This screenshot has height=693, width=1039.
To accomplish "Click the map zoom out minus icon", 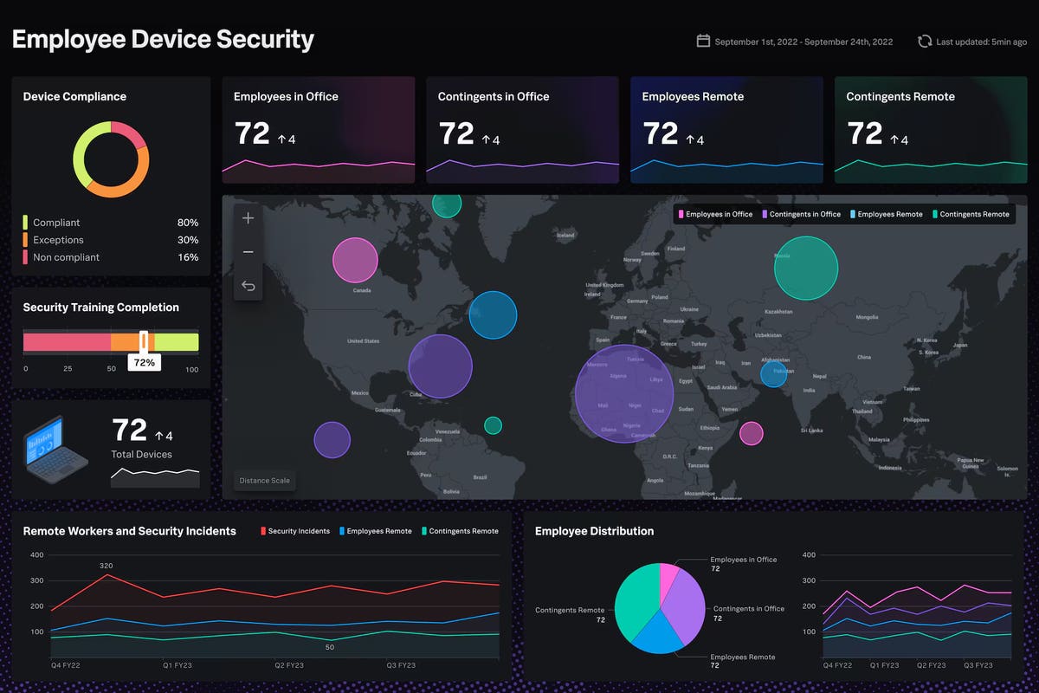I will (248, 252).
